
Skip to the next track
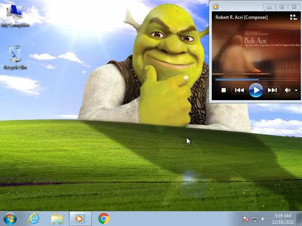(272, 90)
